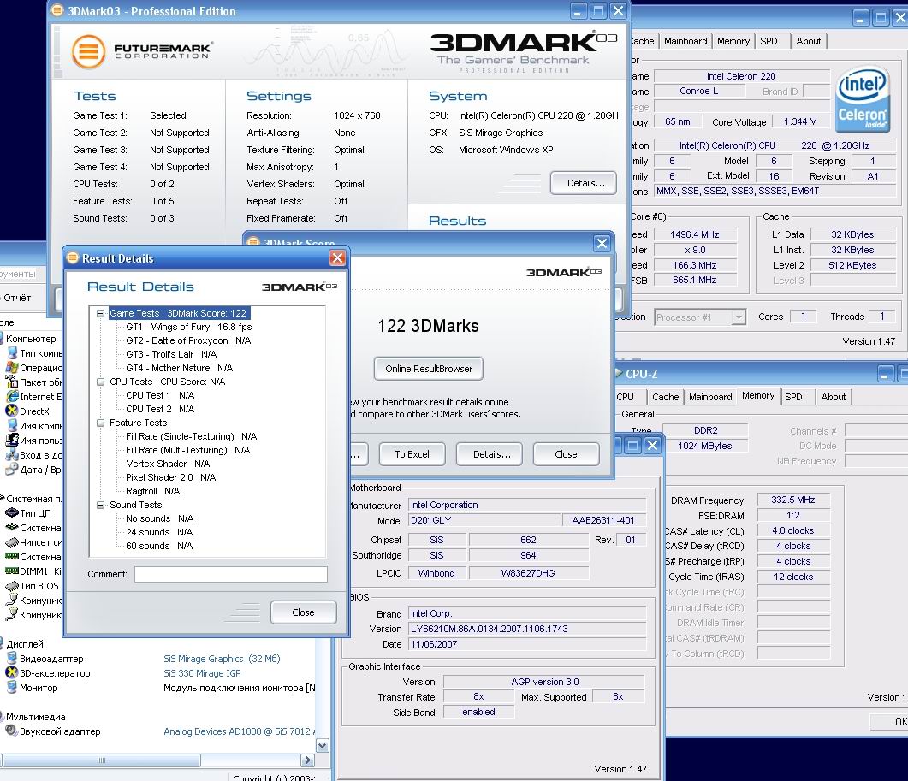
Task: Select GT1 - Wings of Fury row
Action: point(189,327)
